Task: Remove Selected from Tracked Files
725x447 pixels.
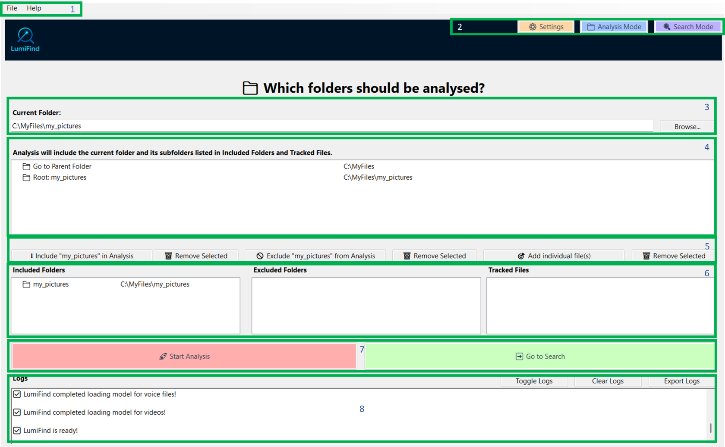Action: tap(674, 256)
